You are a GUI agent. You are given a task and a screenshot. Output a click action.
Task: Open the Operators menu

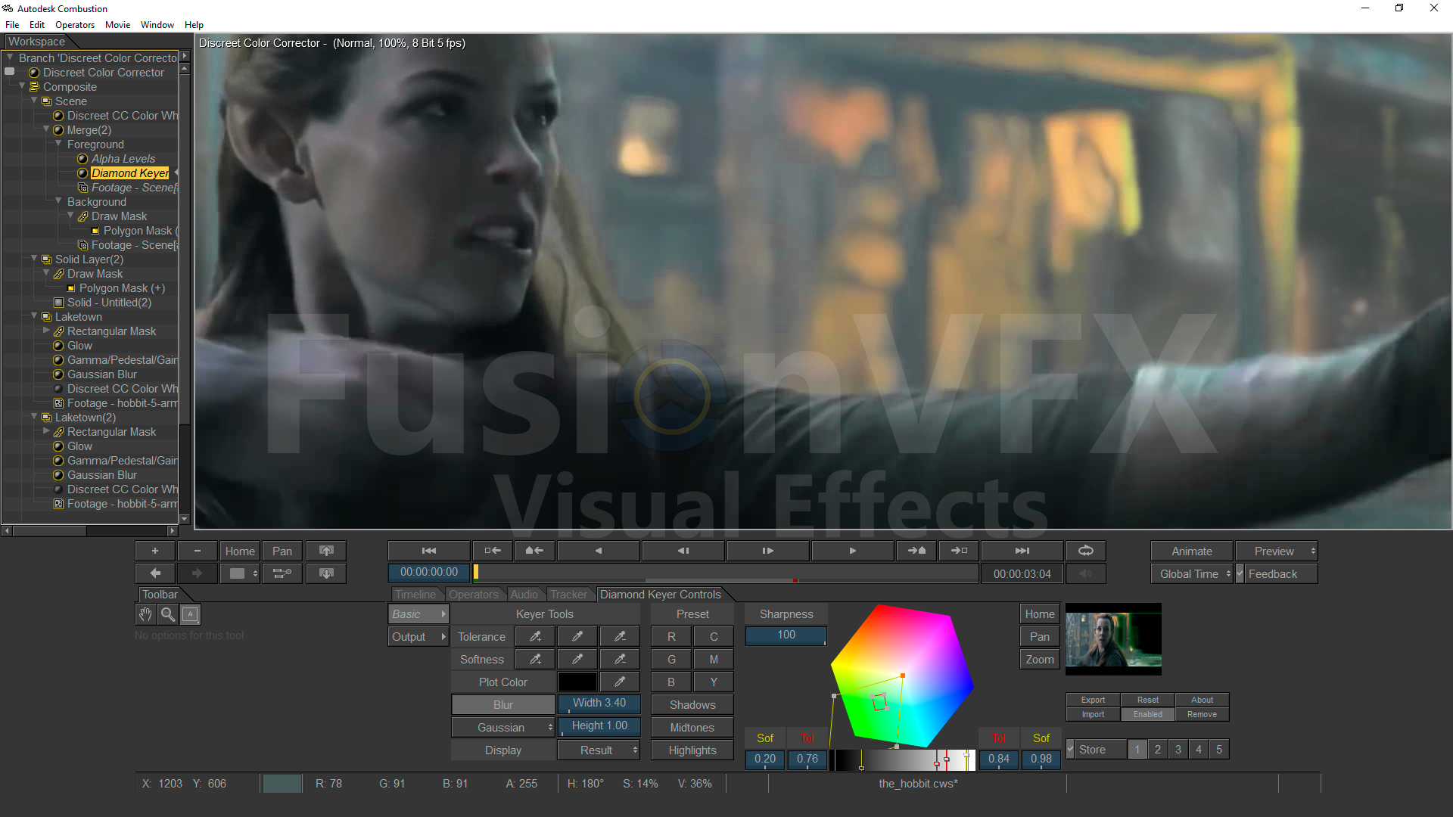75,25
